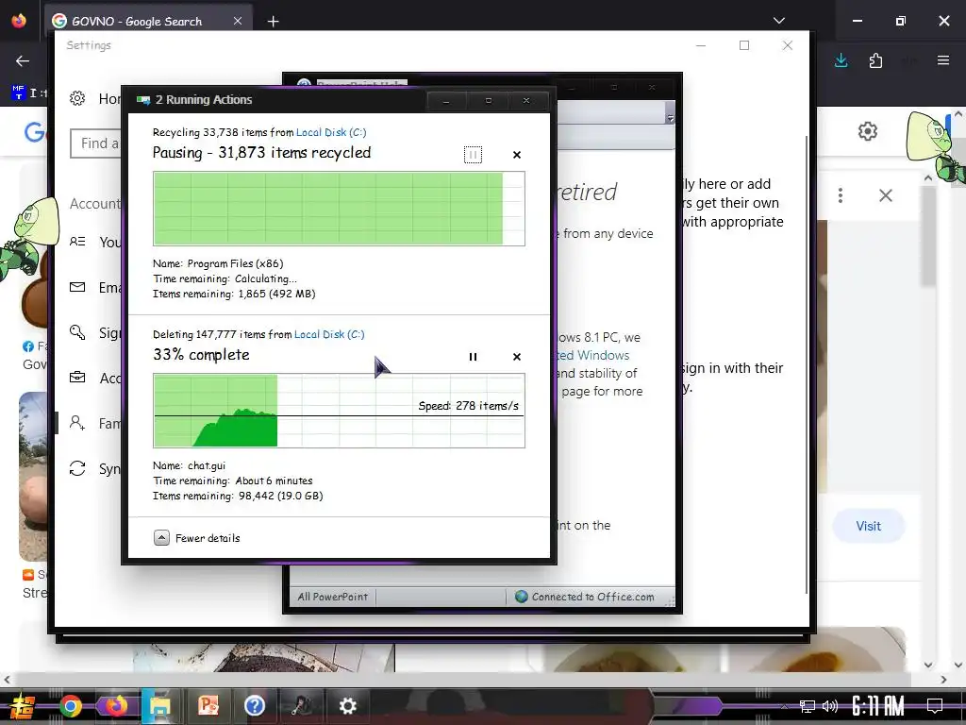Select the Access work briefcase icon

point(77,378)
